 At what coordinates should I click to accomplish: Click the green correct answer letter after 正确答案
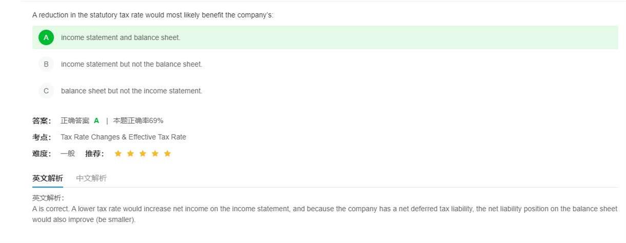(96, 121)
